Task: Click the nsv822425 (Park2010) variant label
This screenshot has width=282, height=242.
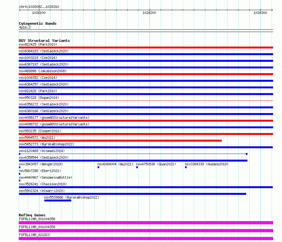Action: [38, 44]
